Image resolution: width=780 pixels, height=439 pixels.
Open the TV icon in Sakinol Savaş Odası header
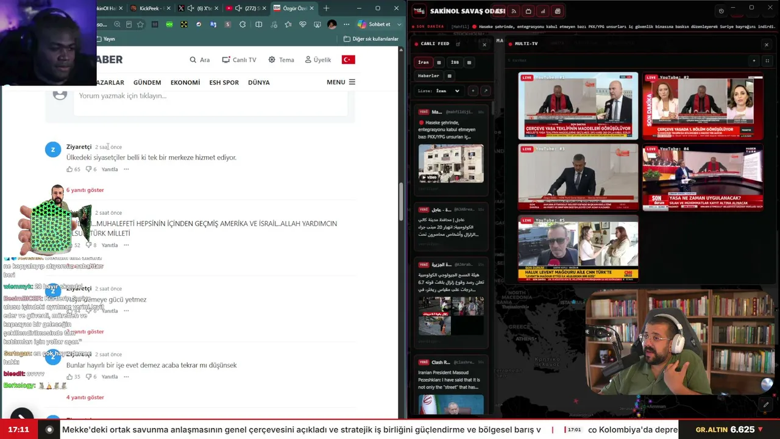[x=528, y=11]
